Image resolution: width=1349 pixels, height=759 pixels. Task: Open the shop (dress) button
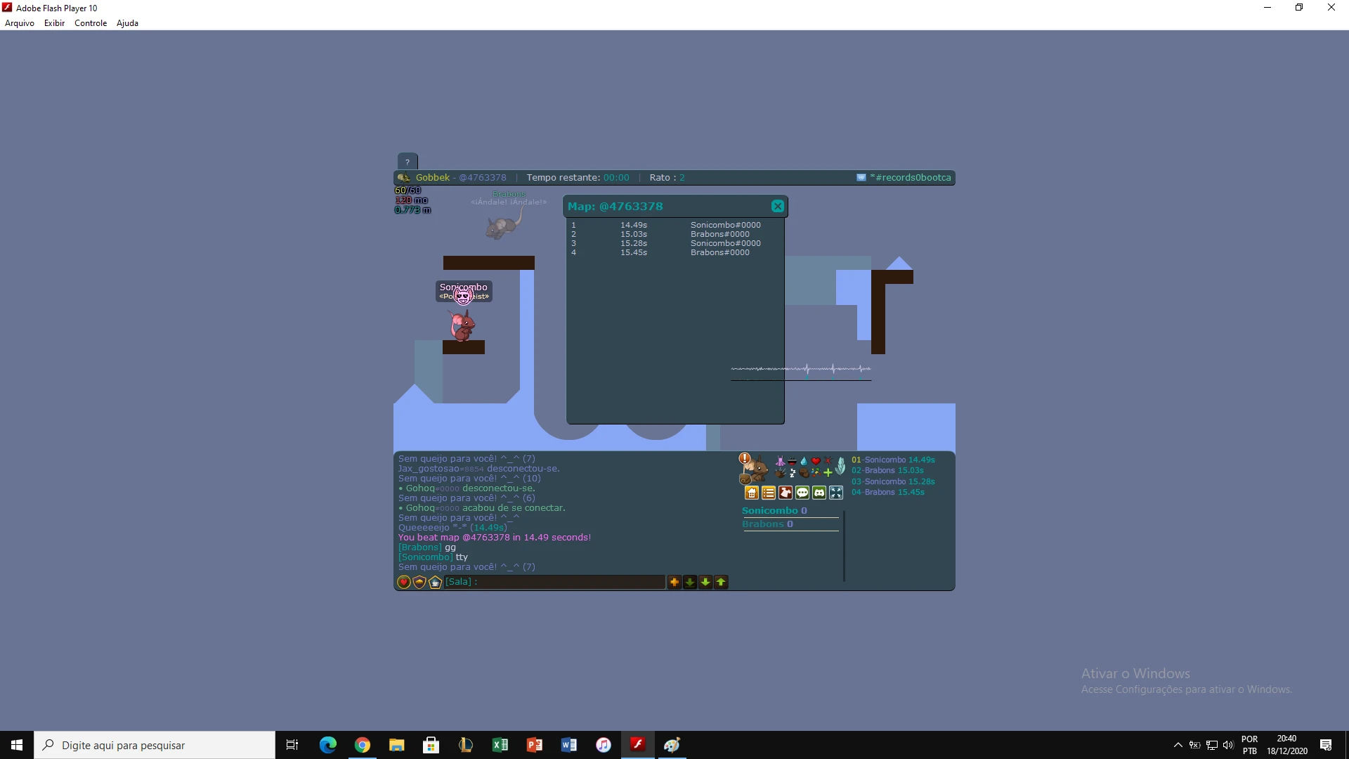(x=786, y=493)
